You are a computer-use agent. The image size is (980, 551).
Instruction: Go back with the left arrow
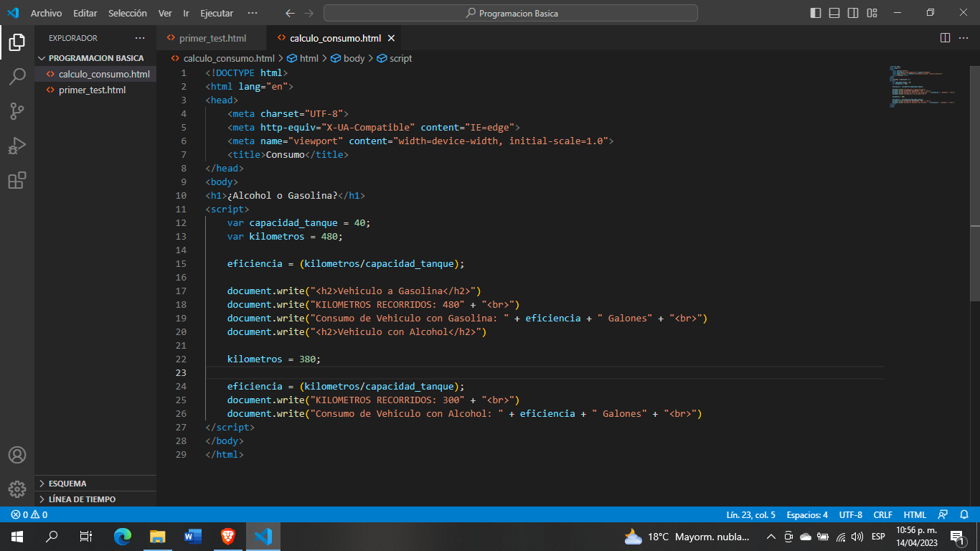tap(290, 13)
